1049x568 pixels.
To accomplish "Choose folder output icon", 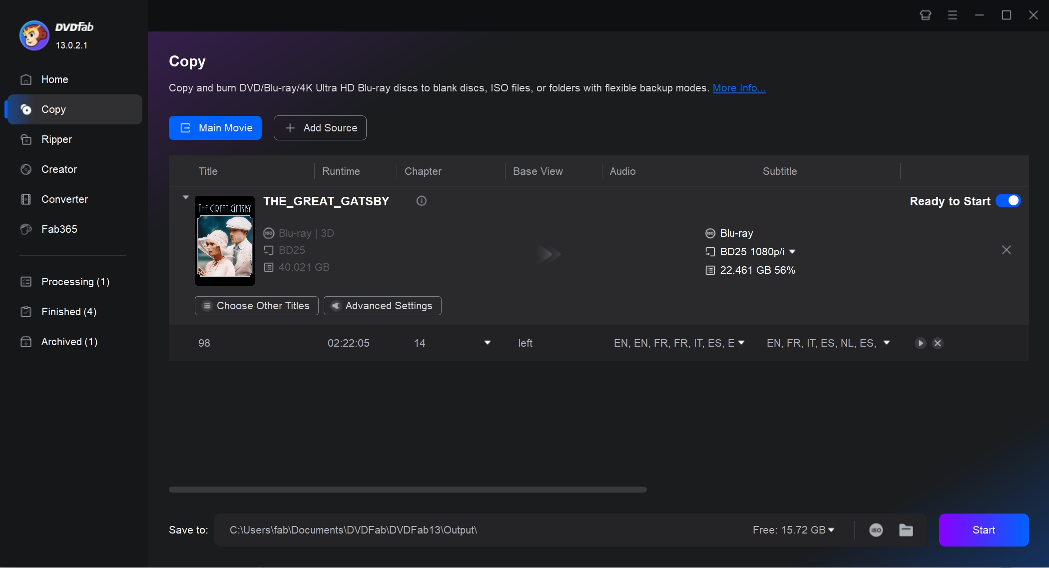I will point(906,530).
